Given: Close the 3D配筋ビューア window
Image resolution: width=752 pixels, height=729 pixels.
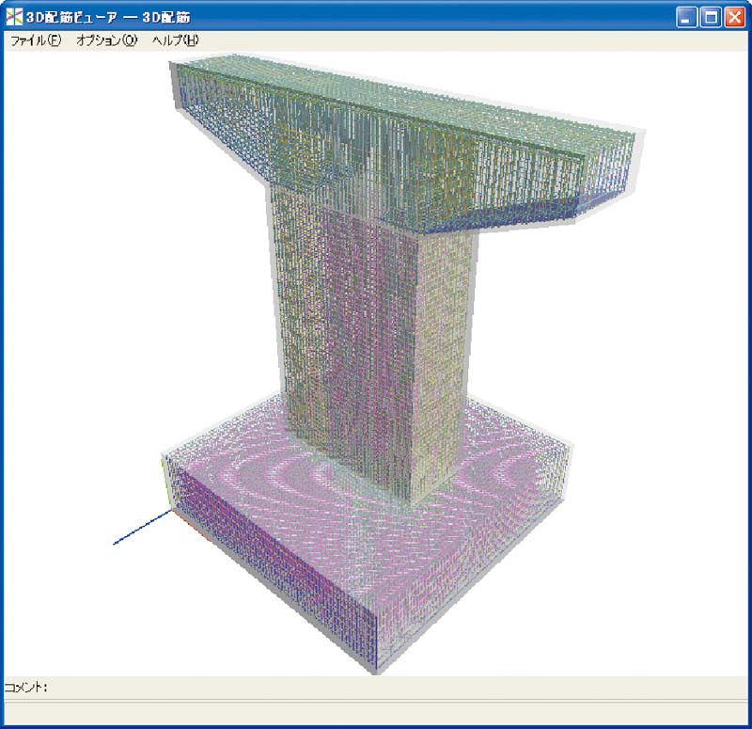Looking at the screenshot, I should [x=734, y=18].
